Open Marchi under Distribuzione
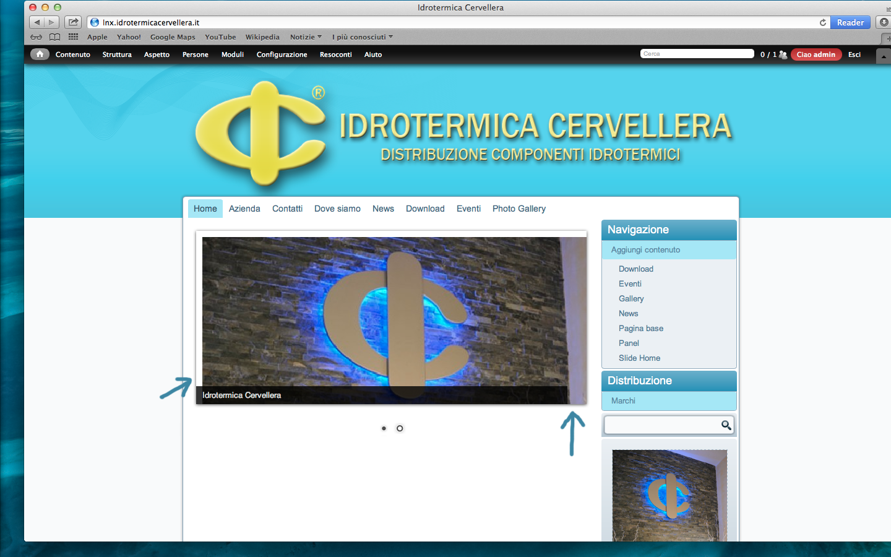The height and width of the screenshot is (557, 891). pos(623,401)
